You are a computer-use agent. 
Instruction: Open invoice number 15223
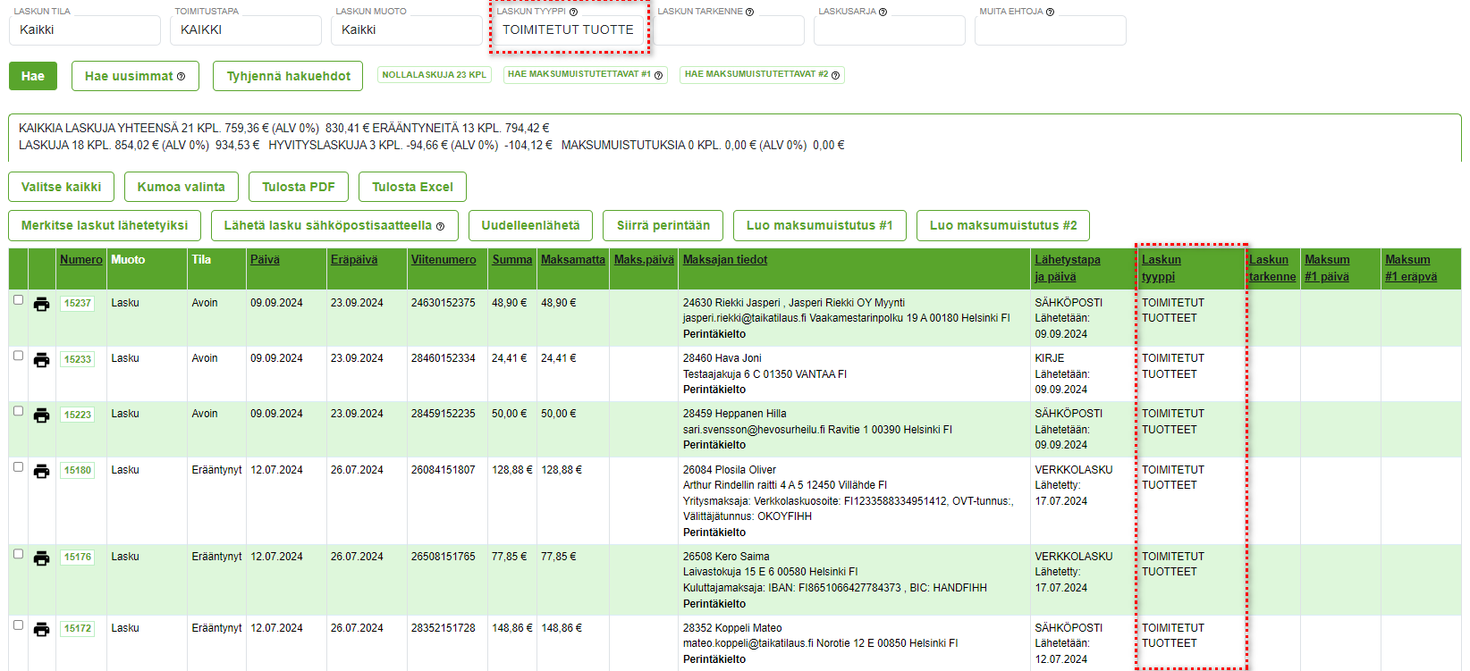point(78,415)
